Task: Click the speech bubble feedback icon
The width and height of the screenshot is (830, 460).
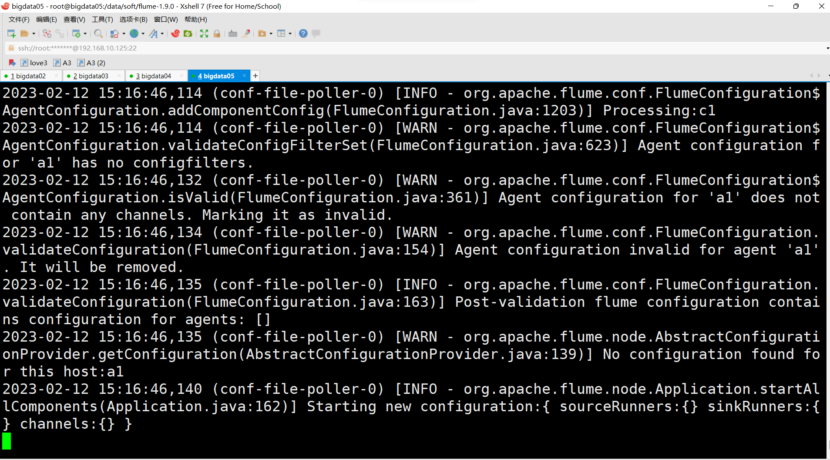Action: coord(316,34)
